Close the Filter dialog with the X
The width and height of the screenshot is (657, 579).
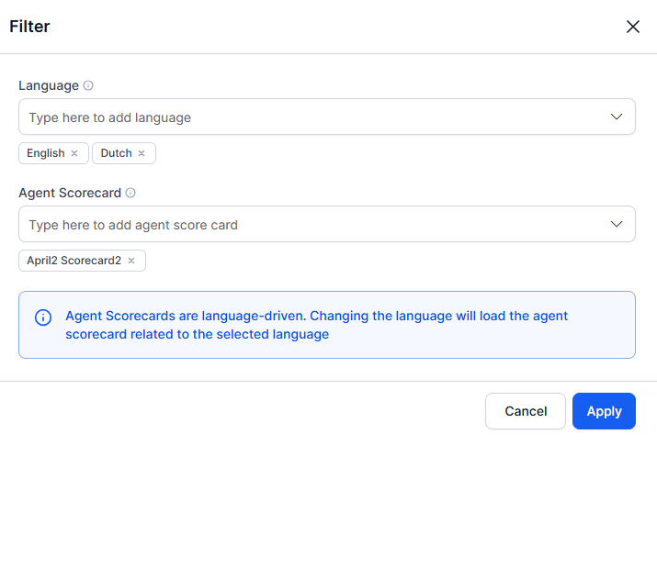coord(632,27)
